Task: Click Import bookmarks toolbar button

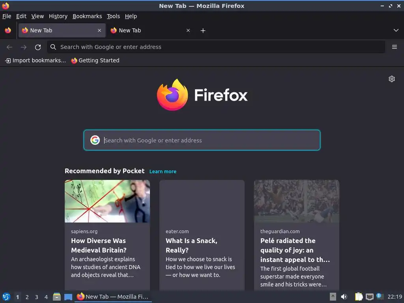Action: pyautogui.click(x=36, y=60)
